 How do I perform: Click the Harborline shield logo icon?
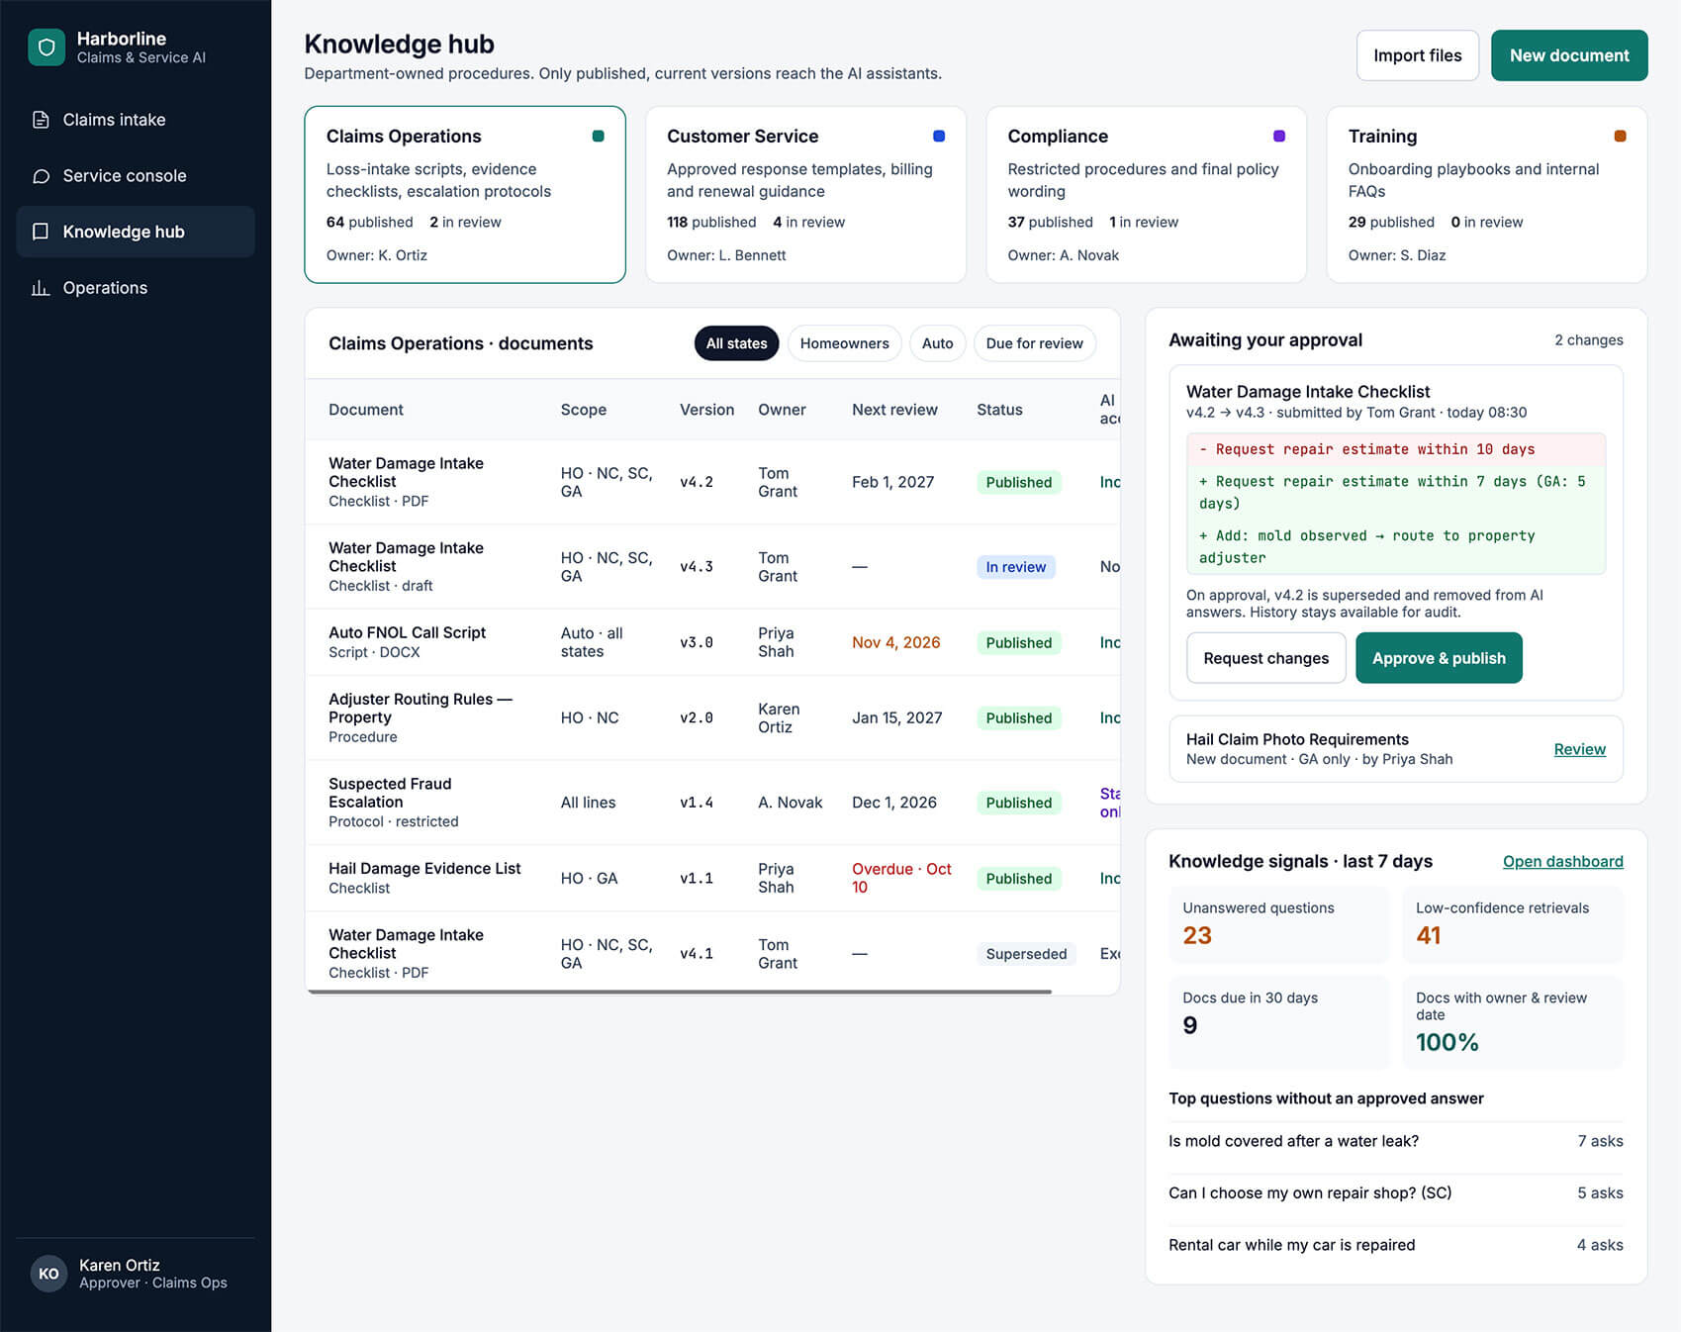point(47,48)
